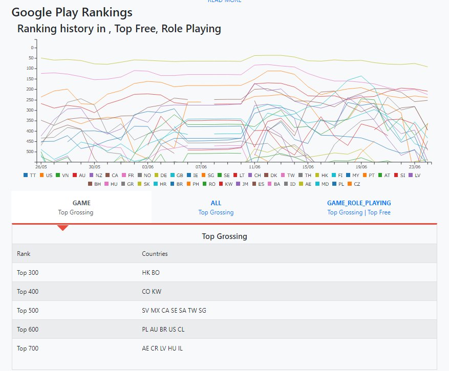The height and width of the screenshot is (371, 449).
Task: Click BH in the legend second row
Action: coord(95,184)
